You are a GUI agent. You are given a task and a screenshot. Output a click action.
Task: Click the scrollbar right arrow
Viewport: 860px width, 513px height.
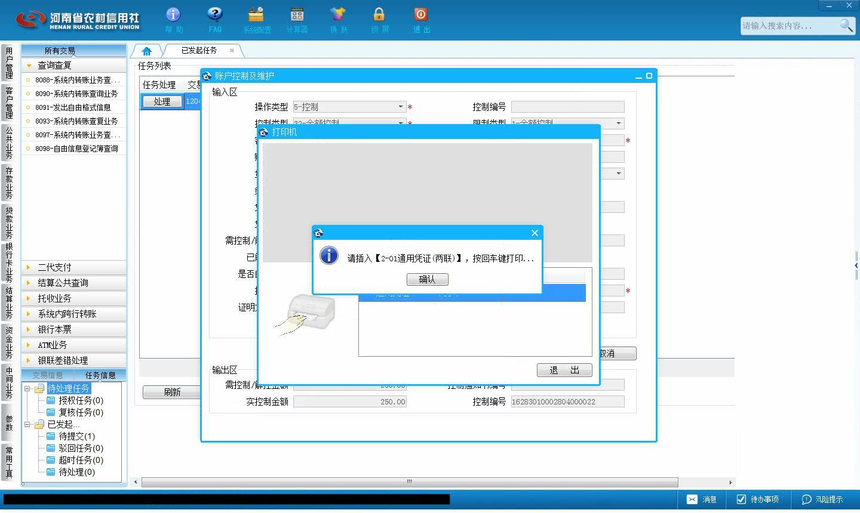730,481
